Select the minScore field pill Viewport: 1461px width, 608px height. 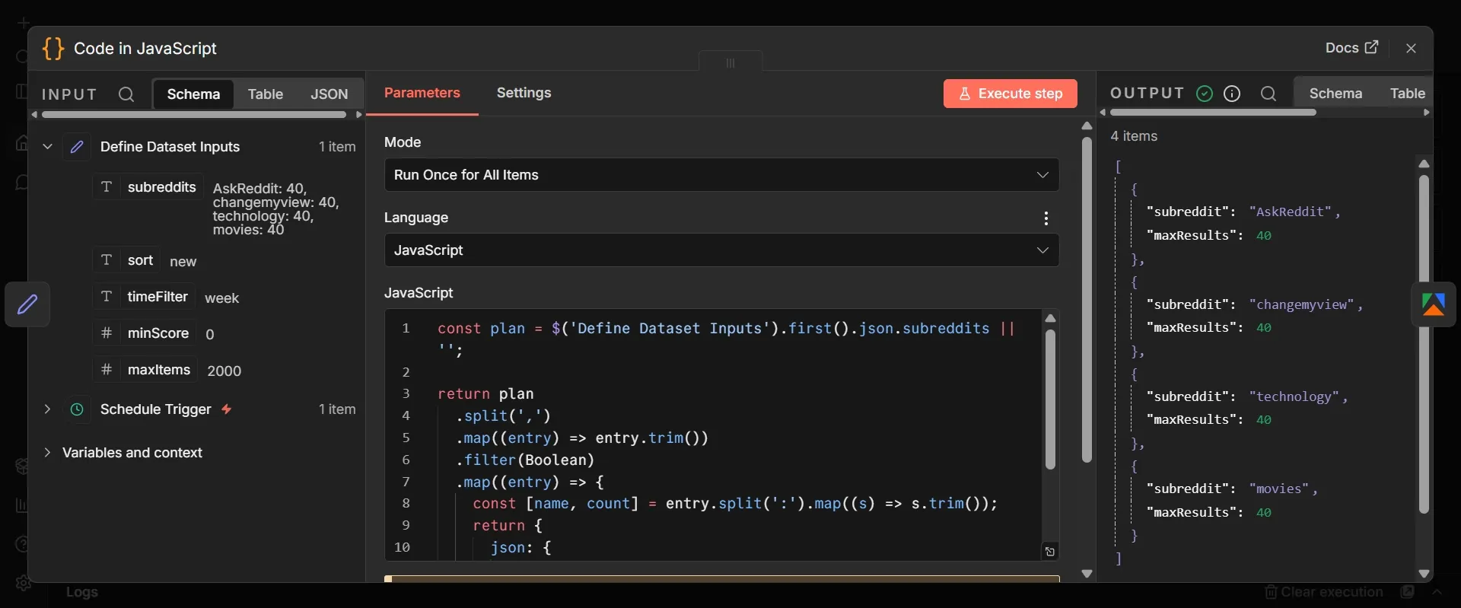pyautogui.click(x=145, y=333)
